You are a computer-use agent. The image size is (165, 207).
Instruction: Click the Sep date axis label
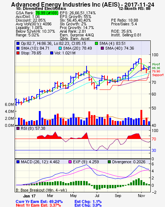pos(118,196)
